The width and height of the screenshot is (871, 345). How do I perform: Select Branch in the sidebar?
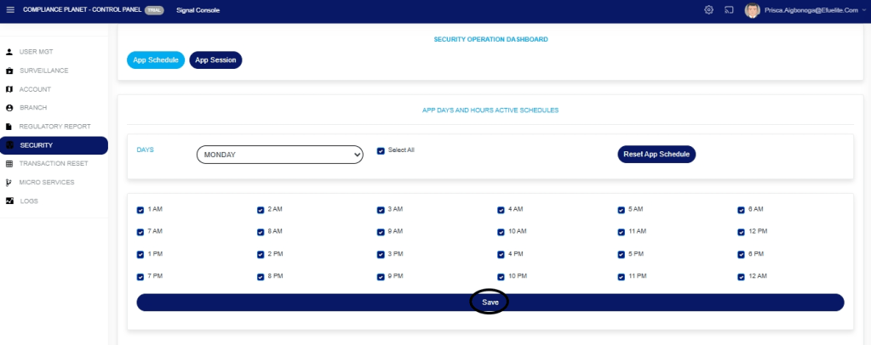(33, 108)
